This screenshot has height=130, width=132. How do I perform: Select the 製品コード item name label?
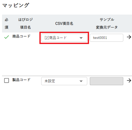(x=21, y=80)
